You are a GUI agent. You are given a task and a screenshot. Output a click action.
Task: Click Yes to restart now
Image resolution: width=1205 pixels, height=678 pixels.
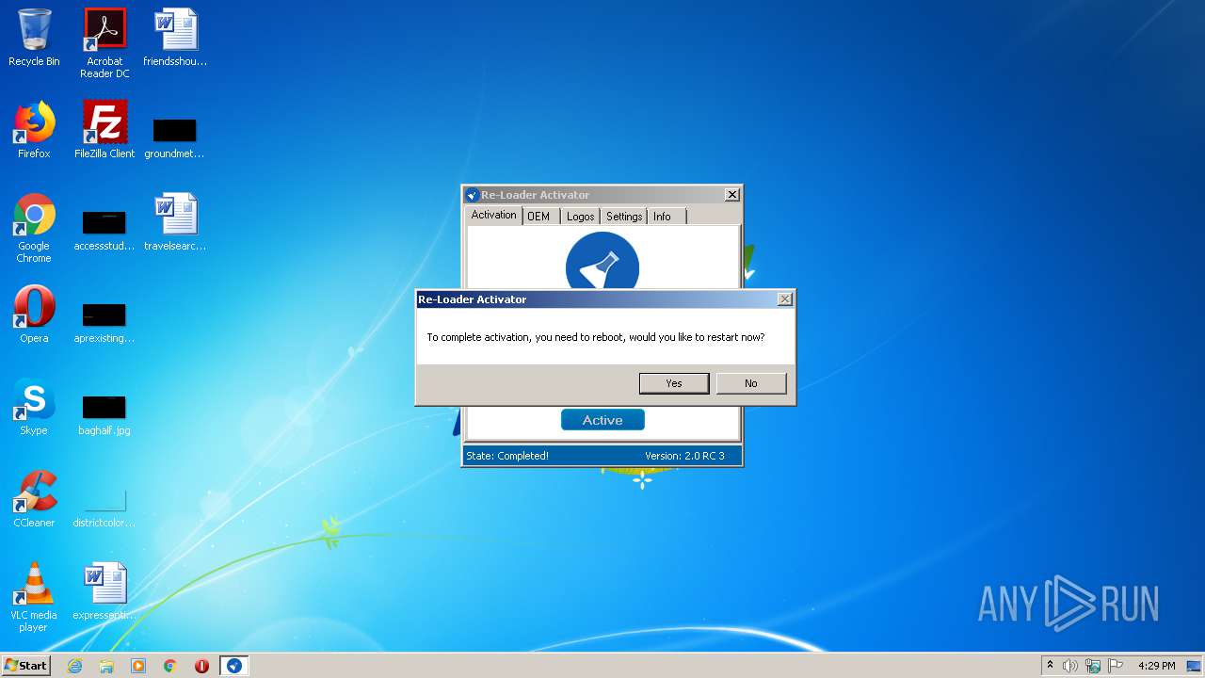(674, 383)
